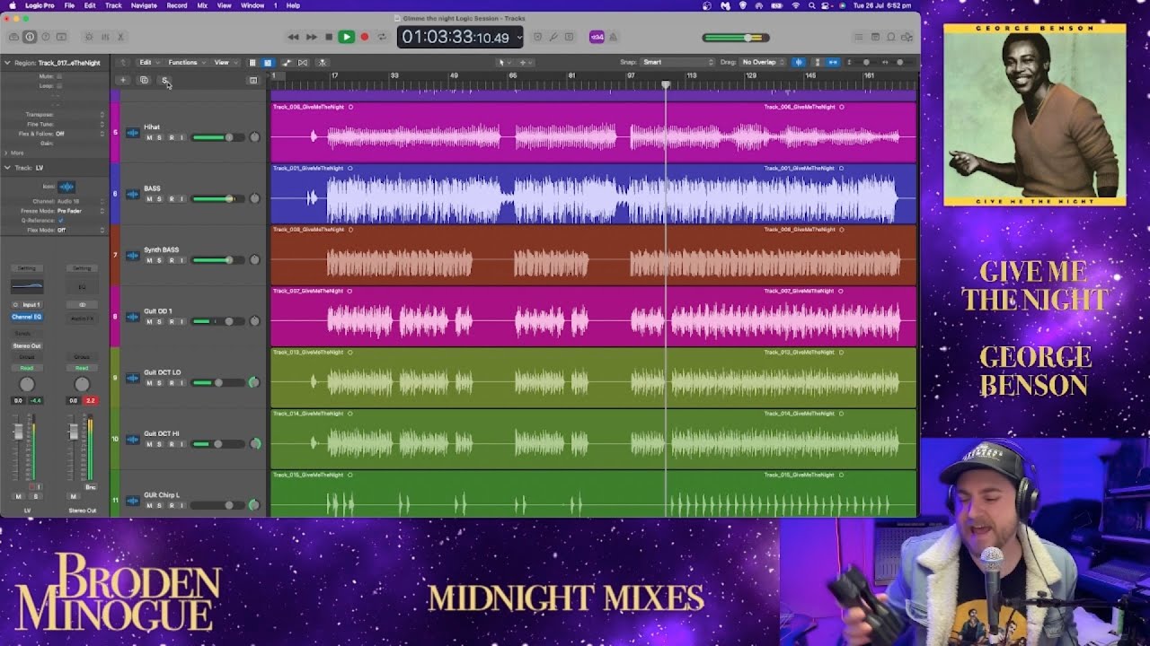Open the Window menu
1150x646 pixels.
click(252, 5)
